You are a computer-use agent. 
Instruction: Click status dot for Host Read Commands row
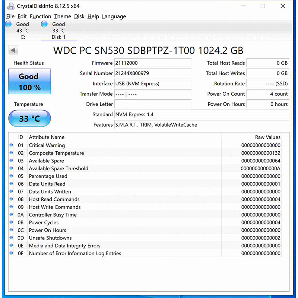[x=11, y=199]
